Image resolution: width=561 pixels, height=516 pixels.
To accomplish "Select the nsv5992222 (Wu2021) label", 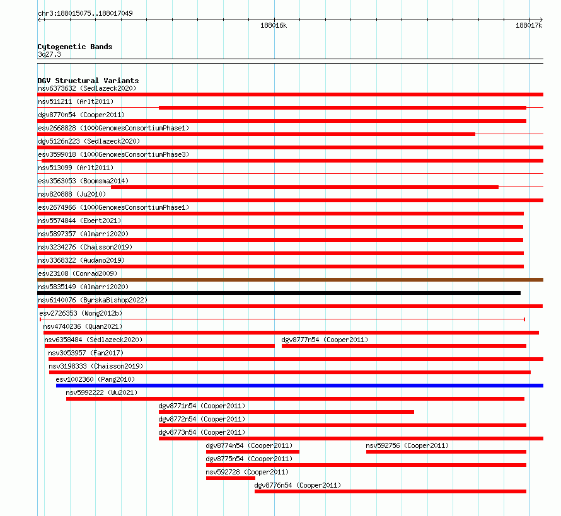I will point(101,393).
